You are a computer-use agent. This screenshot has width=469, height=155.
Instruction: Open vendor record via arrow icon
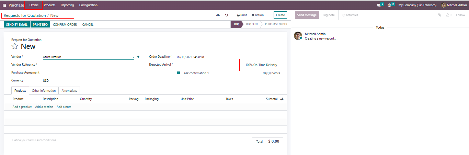coord(138,57)
